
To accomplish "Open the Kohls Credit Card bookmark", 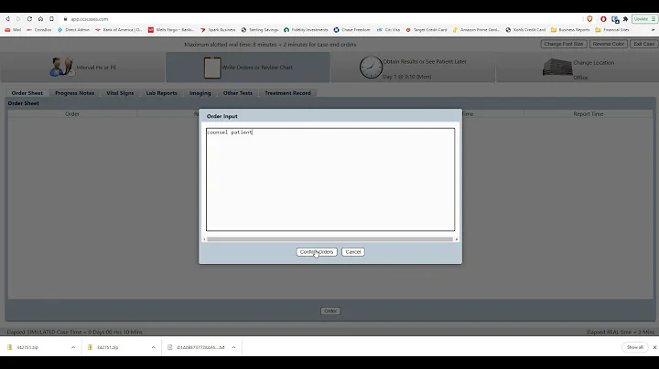I will (525, 30).
